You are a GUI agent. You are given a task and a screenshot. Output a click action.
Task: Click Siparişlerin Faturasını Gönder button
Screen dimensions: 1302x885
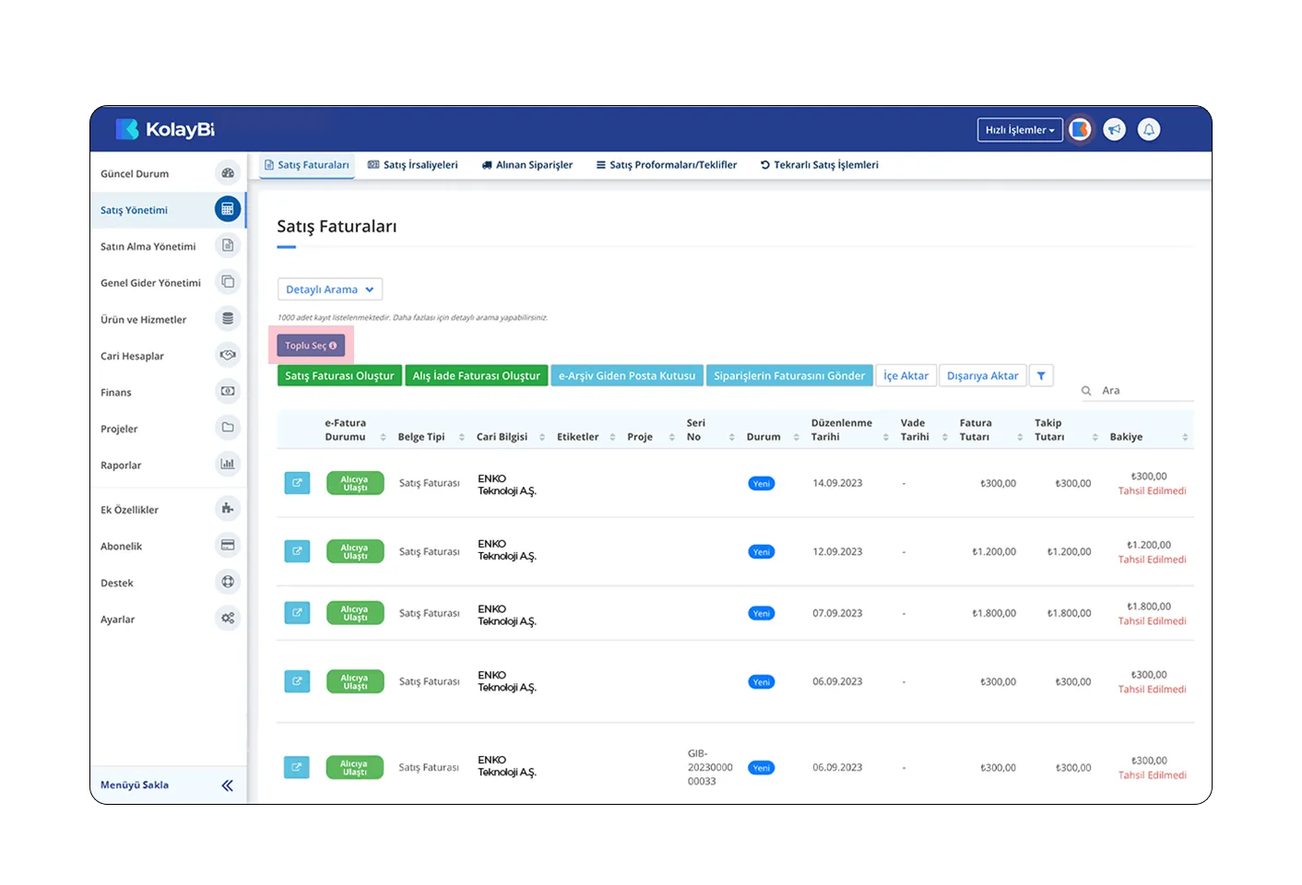click(789, 375)
